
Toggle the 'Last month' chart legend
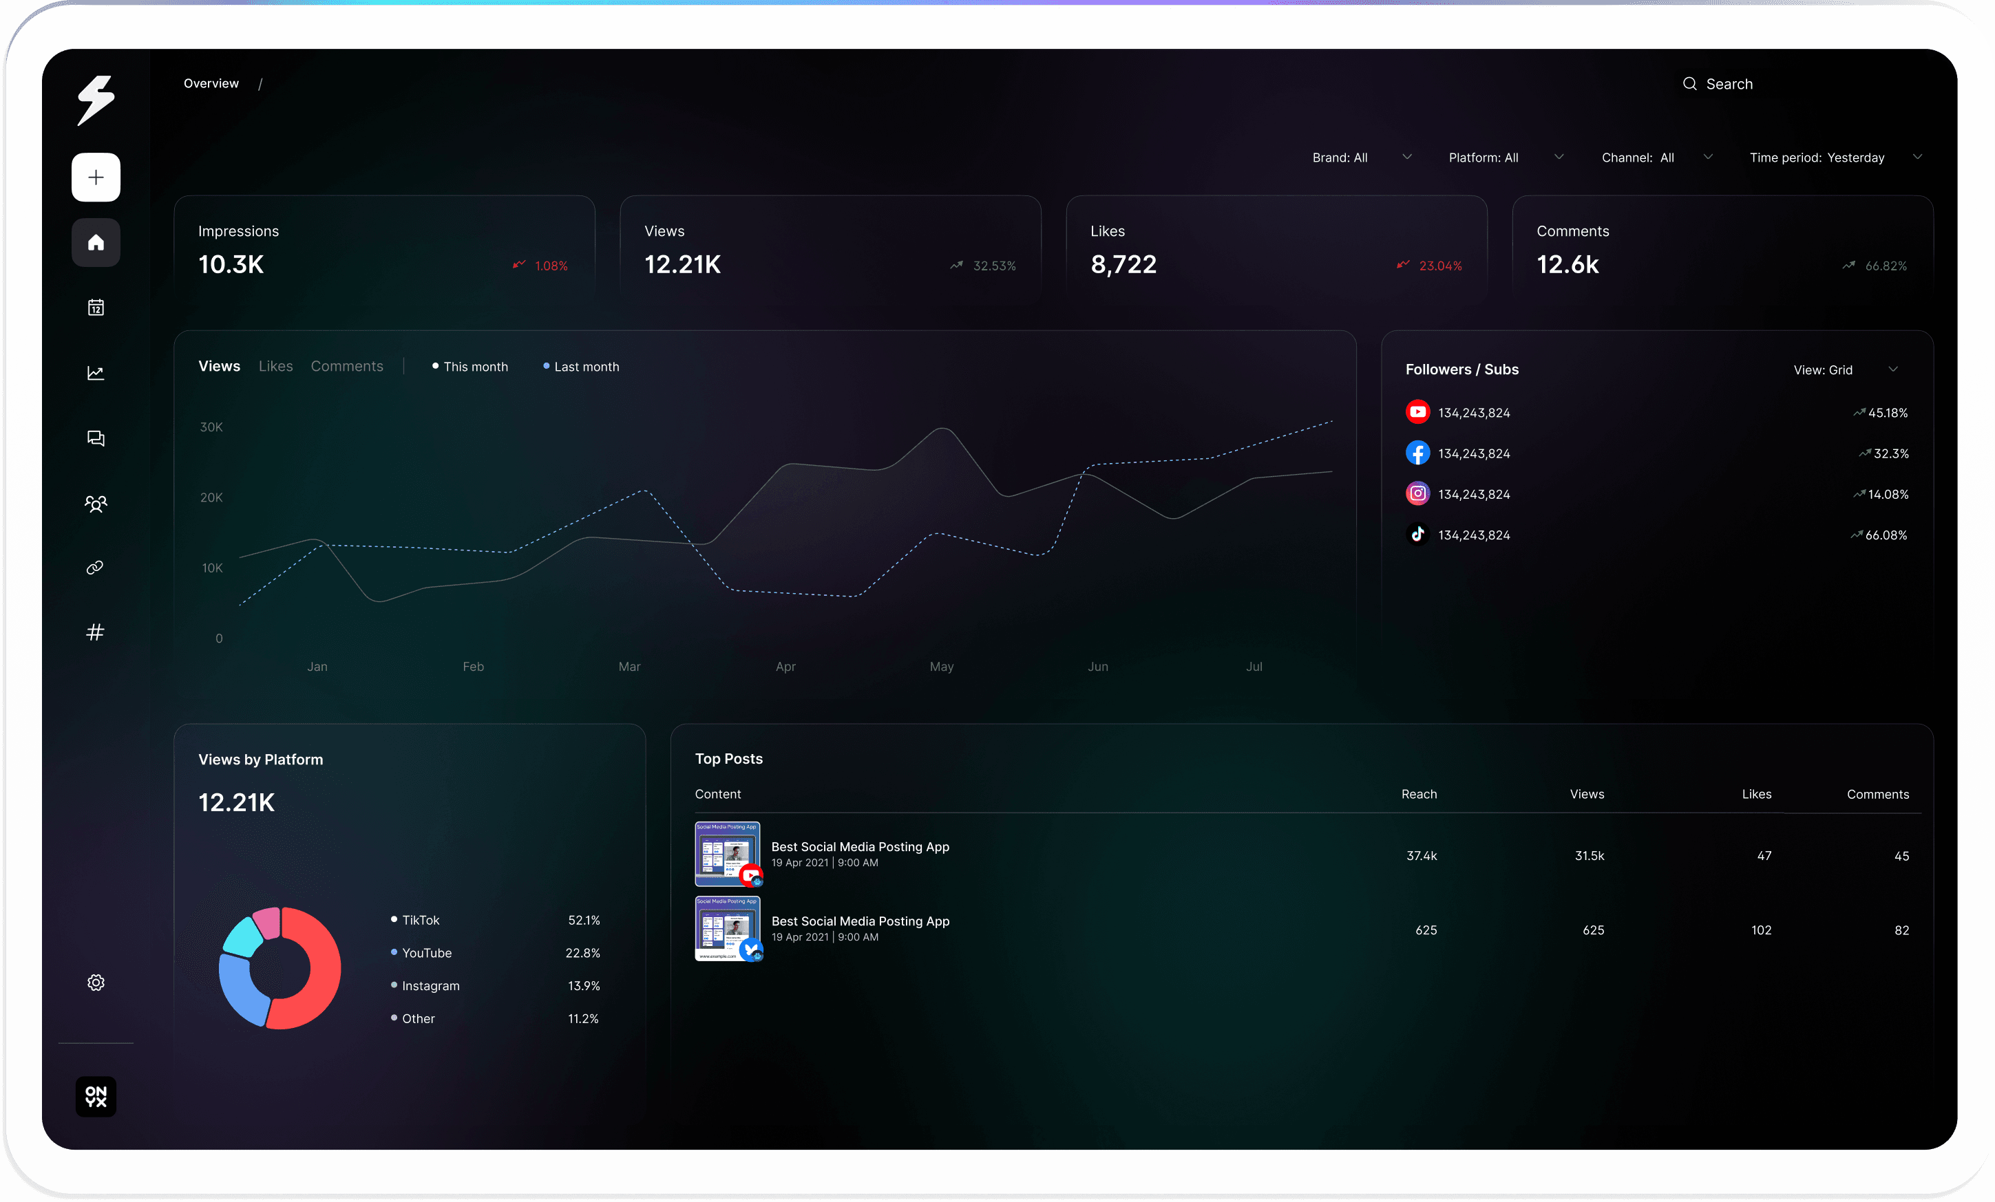point(581,367)
